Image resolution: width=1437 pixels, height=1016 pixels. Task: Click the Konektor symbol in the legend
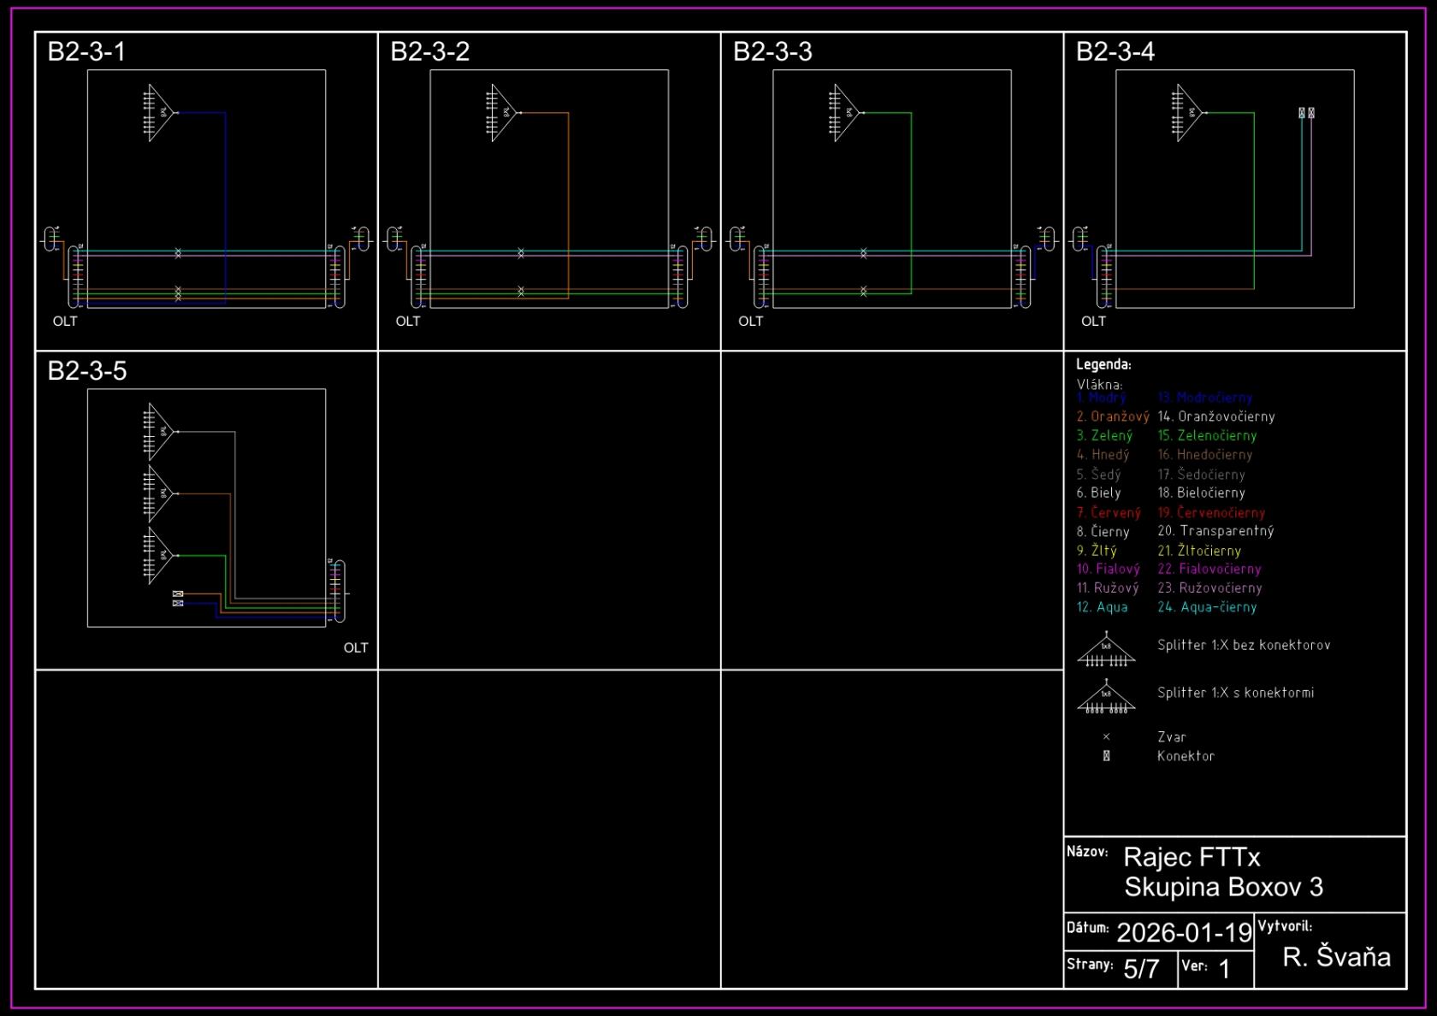point(1106,756)
